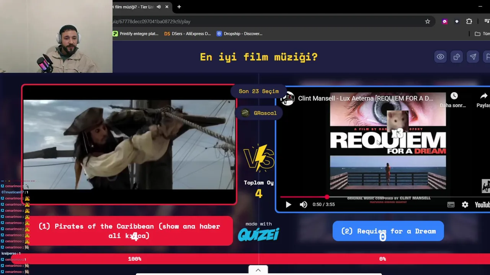Click the purple extension icon in toolbar

[x=444, y=21]
